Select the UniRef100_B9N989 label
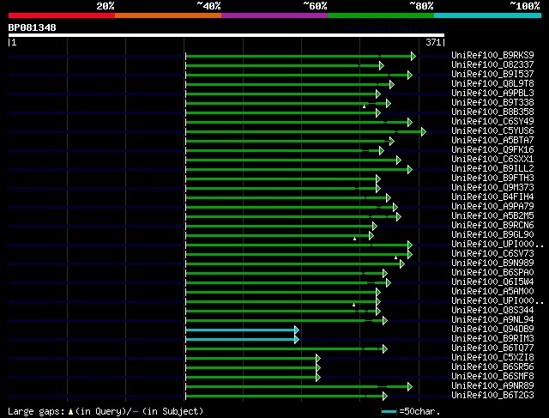Screen dimensions: 549x418 pos(492,263)
